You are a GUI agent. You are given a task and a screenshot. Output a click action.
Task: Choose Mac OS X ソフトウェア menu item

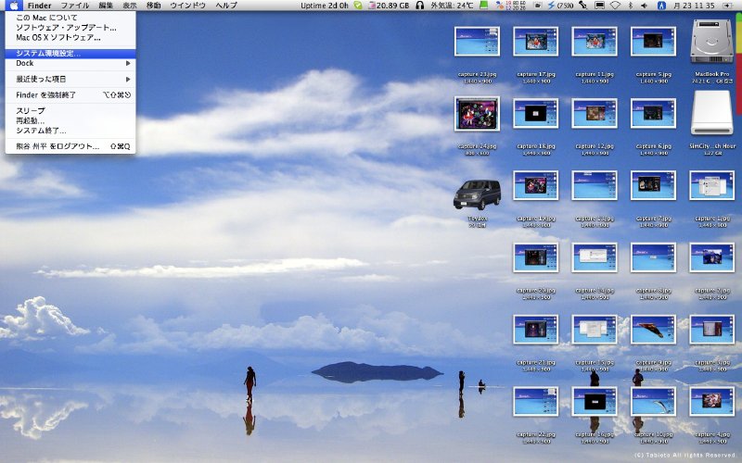pyautogui.click(x=70, y=37)
